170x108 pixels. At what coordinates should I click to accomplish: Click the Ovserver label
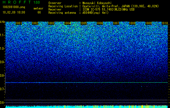55,3
